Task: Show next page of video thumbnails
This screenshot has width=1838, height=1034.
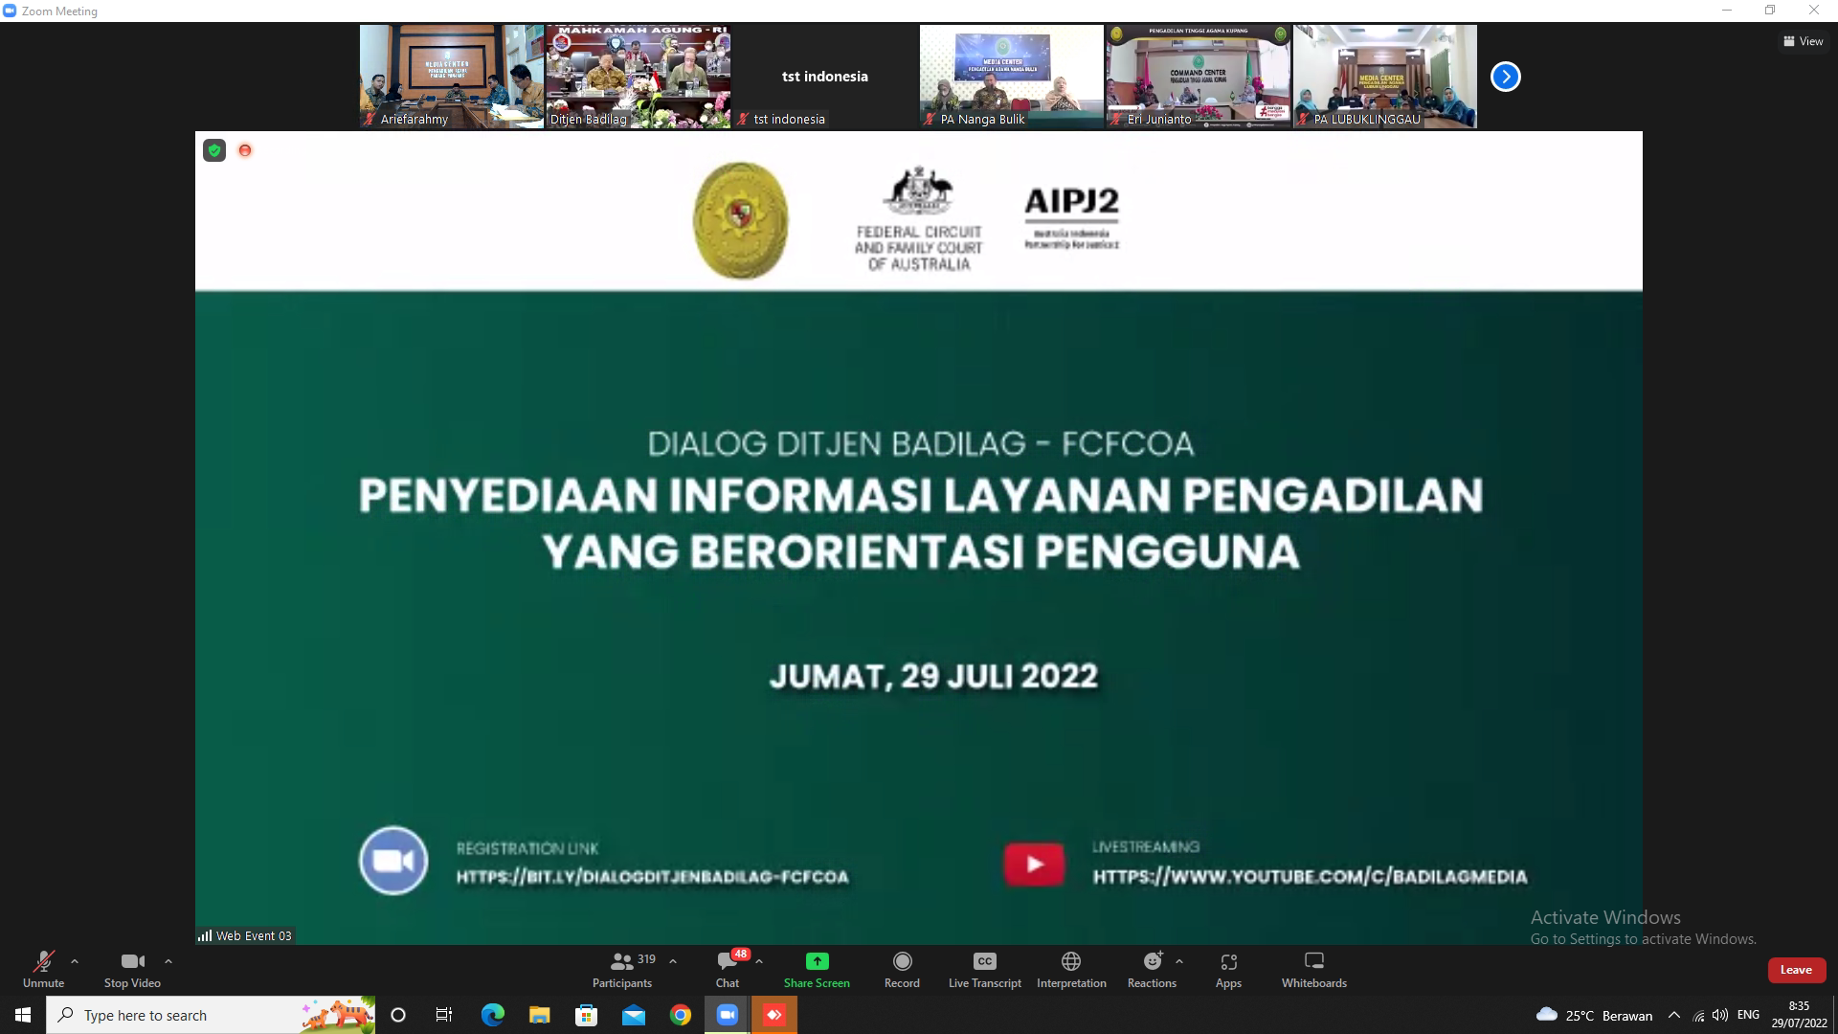Action: point(1505,77)
